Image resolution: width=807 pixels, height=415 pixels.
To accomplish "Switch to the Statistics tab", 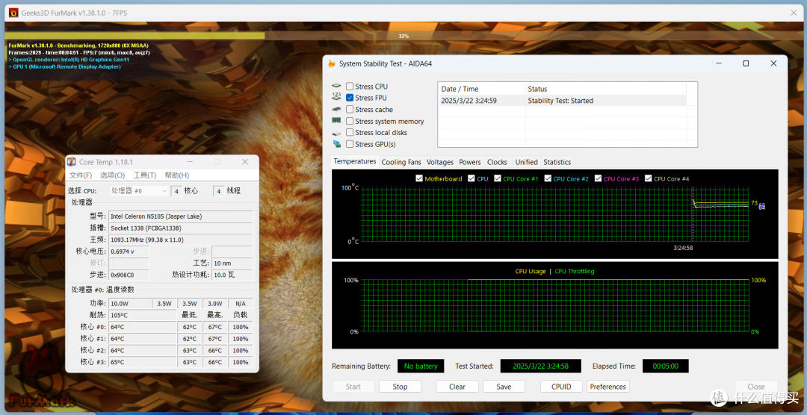I will [x=557, y=162].
